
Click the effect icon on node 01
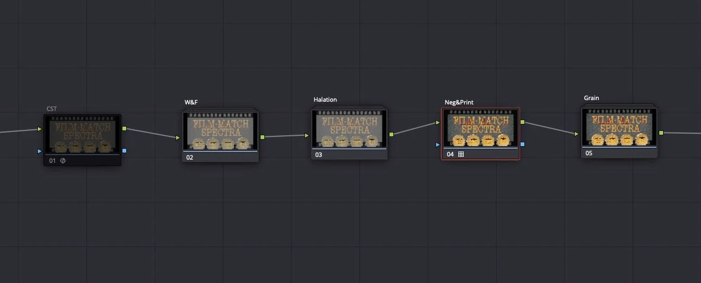pyautogui.click(x=62, y=161)
